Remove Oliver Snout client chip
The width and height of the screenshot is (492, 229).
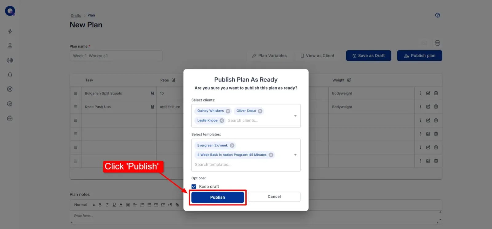point(260,111)
